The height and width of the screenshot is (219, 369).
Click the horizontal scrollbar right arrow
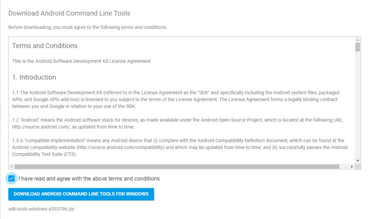[352, 167]
